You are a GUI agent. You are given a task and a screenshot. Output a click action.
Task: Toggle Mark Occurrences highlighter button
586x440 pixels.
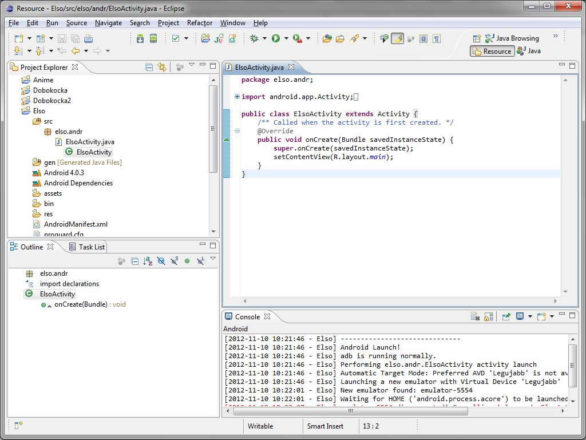tap(397, 38)
